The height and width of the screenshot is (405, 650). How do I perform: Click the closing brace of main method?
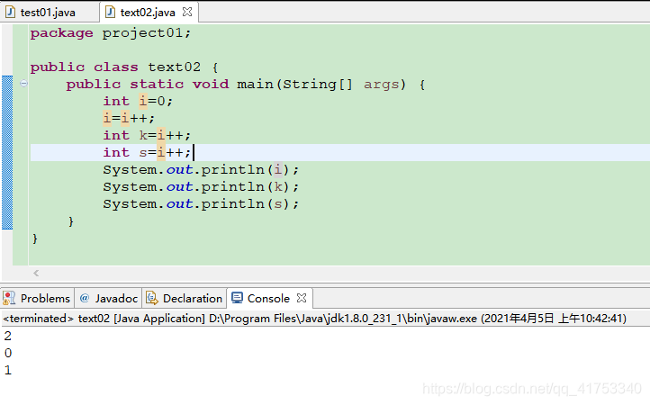coord(71,221)
